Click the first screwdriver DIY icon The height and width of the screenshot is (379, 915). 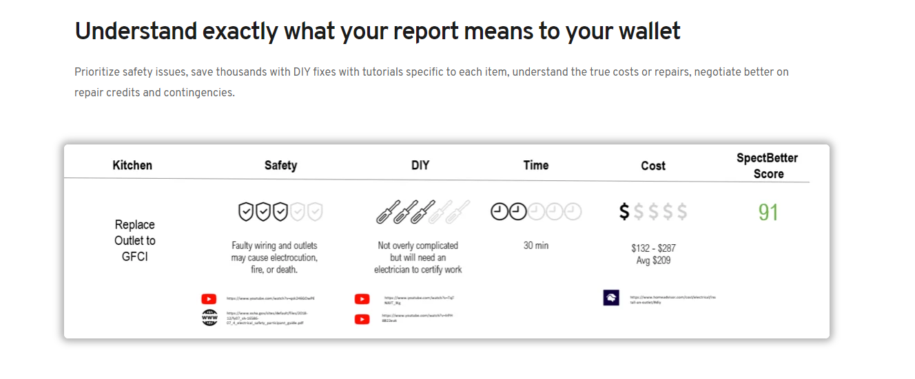coord(386,212)
